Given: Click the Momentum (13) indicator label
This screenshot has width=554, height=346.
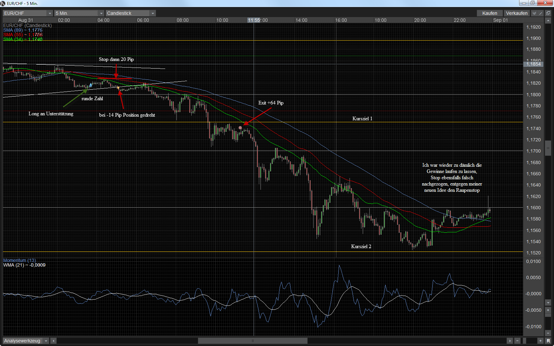Looking at the screenshot, I should [x=19, y=260].
